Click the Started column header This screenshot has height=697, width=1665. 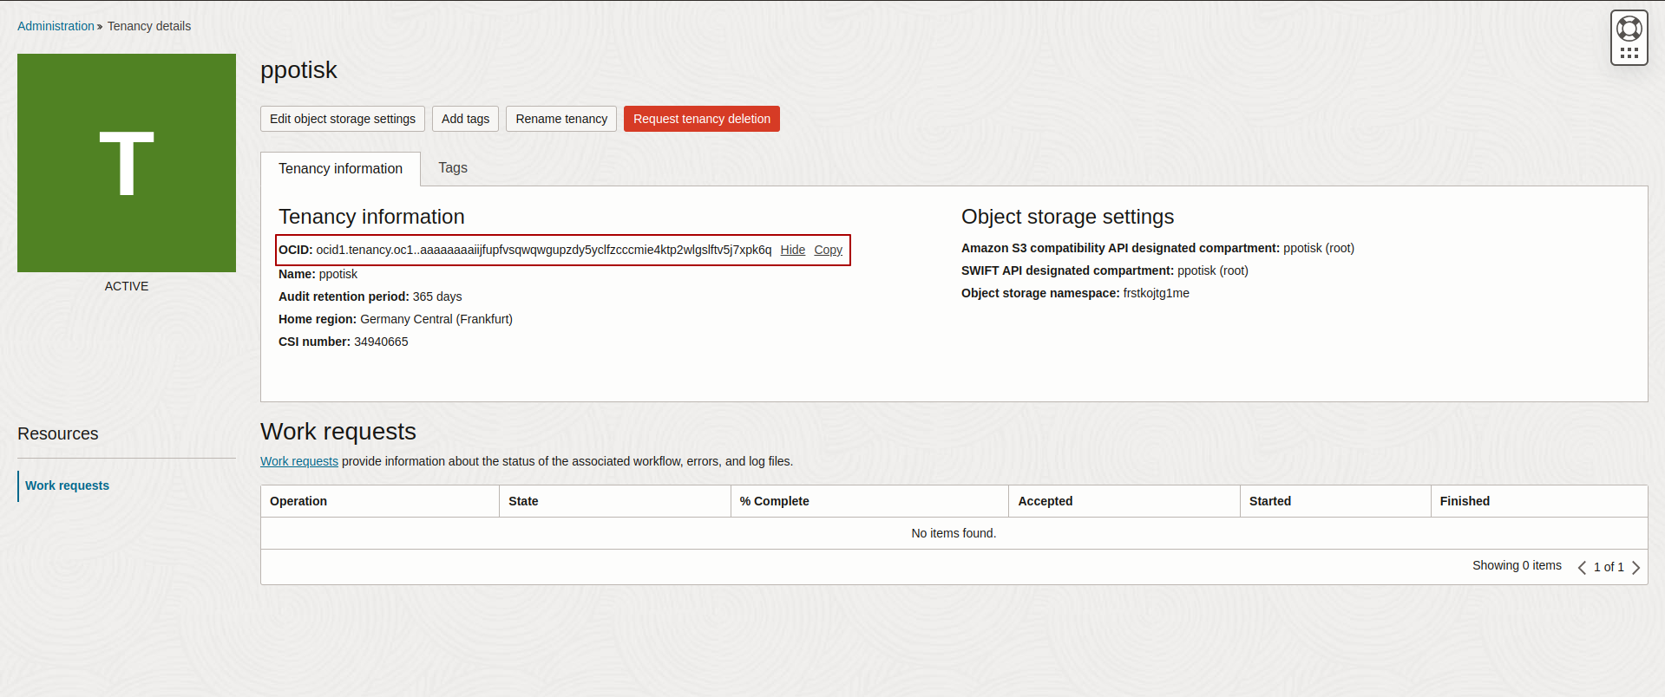1335,501
